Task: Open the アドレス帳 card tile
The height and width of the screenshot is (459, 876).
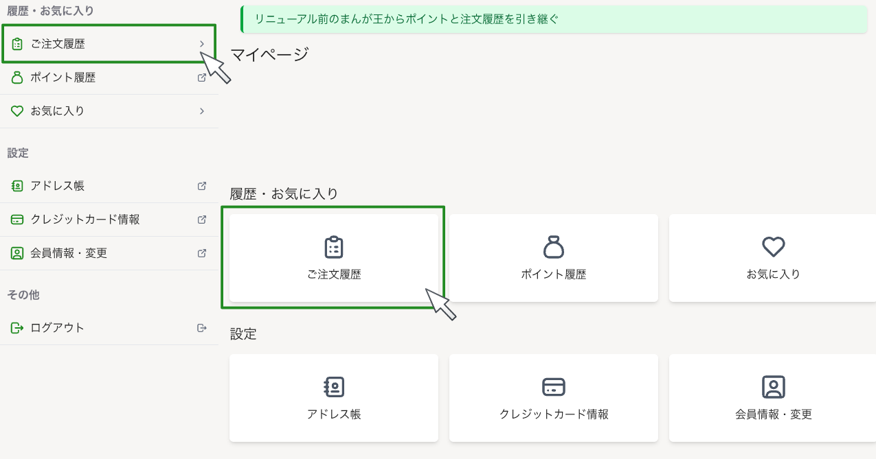Action: (334, 398)
